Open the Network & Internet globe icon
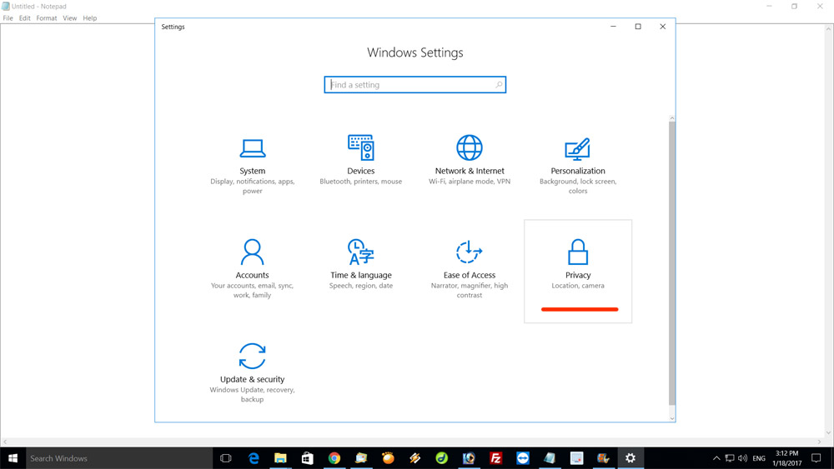Image resolution: width=834 pixels, height=469 pixels. pos(469,147)
